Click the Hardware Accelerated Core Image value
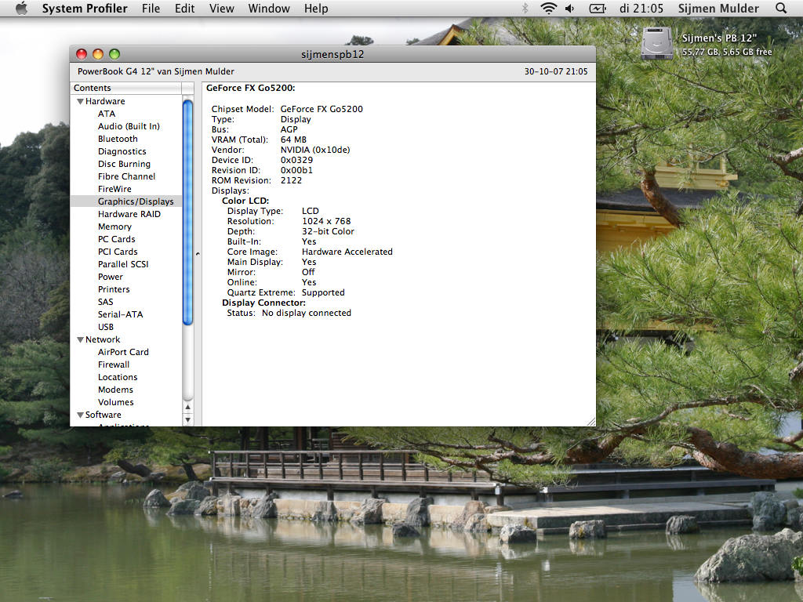 [x=347, y=252]
